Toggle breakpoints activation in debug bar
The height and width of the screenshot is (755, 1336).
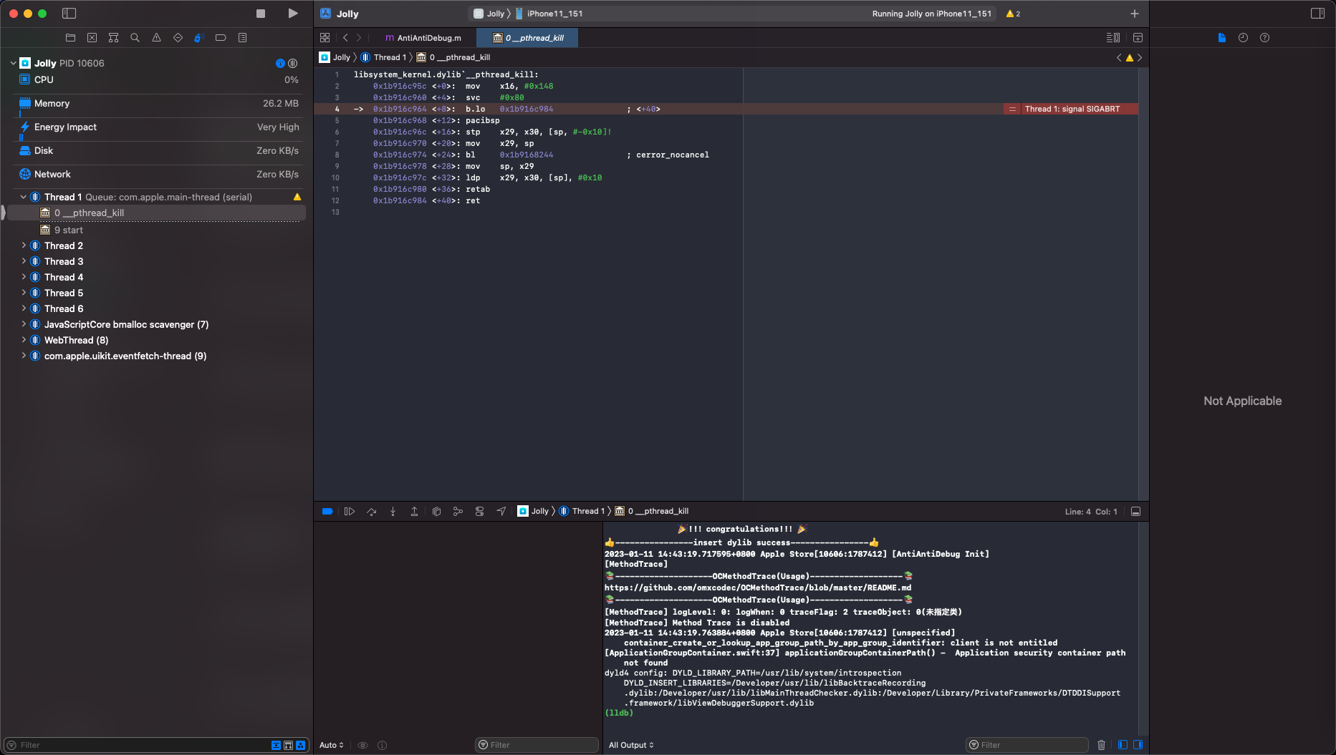327,511
